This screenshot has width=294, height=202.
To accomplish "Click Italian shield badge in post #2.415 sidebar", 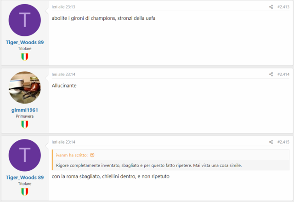I will pos(24,192).
